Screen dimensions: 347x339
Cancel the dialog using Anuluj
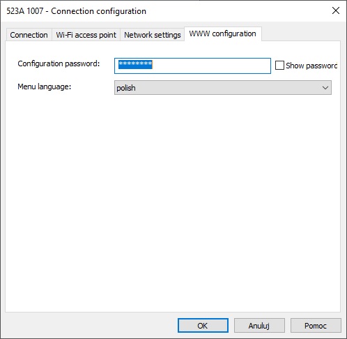[259, 326]
